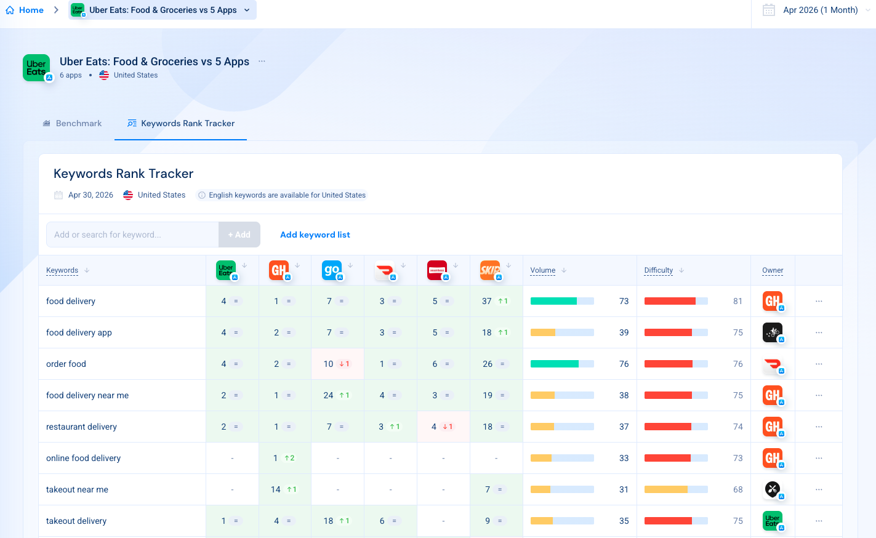Click the Uber Eats owner icon for takeout delivery

click(773, 521)
